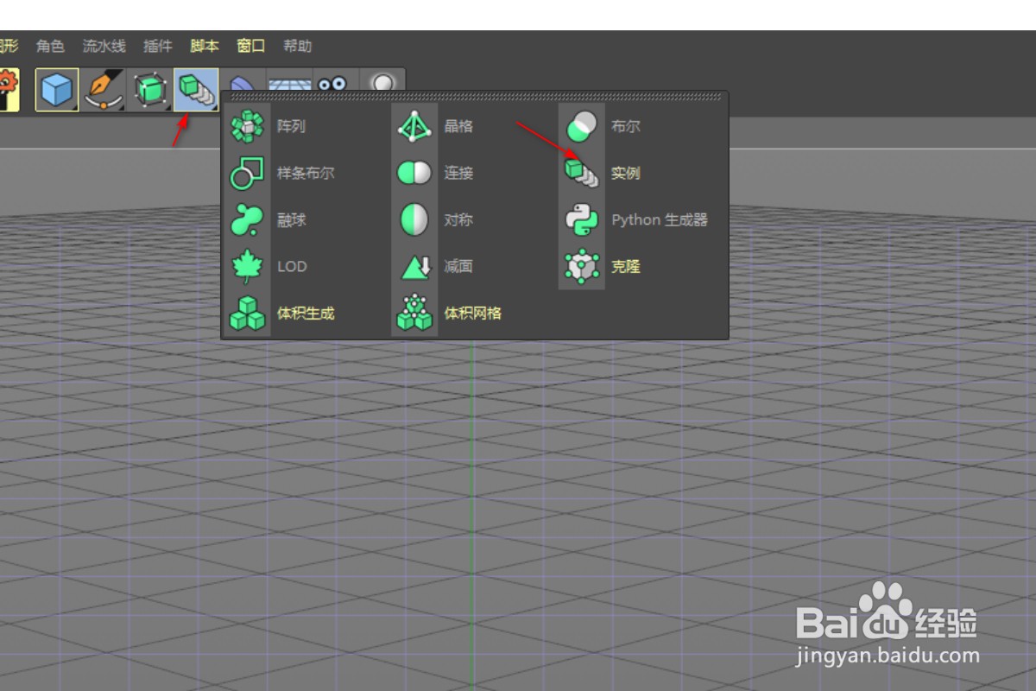
Task: Open the 角色 menu
Action: (51, 46)
